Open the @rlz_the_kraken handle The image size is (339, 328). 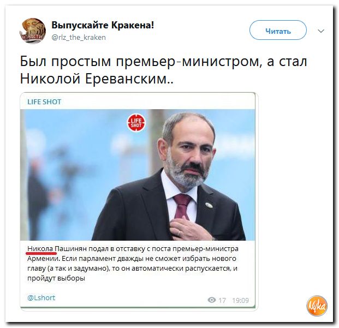pos(79,38)
